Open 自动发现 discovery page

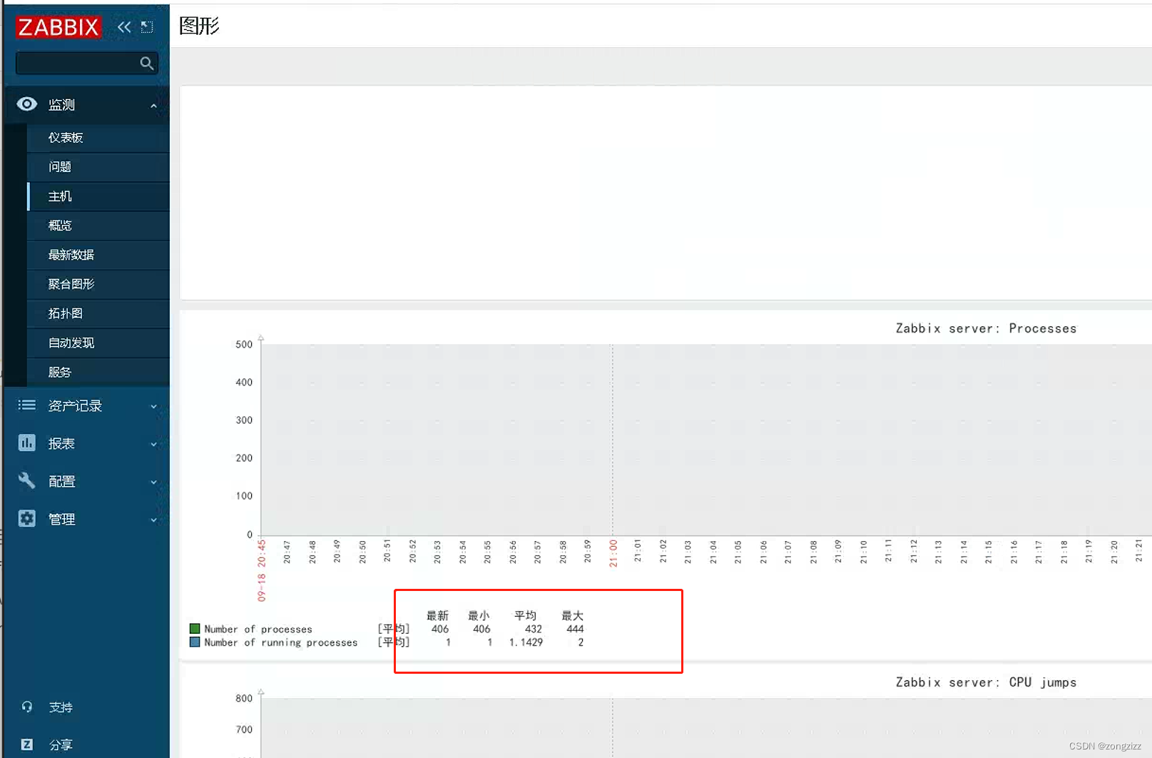(98, 343)
